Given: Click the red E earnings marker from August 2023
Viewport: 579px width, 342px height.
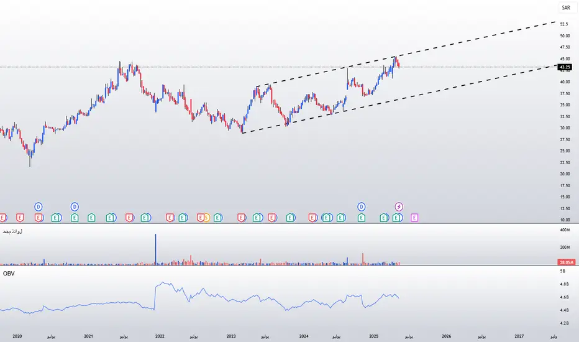Looking at the screenshot, I should pos(272,218).
